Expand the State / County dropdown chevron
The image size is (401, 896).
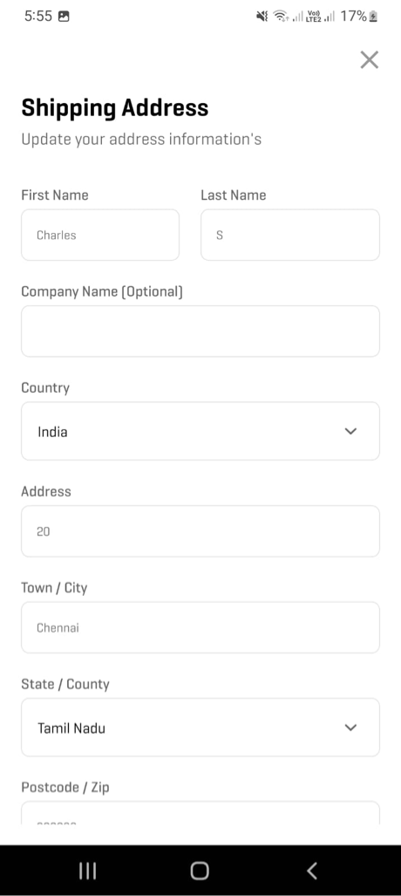[x=350, y=728]
